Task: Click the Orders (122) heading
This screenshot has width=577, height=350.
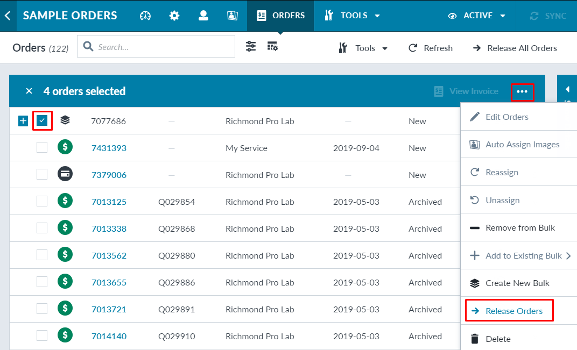Action: click(x=40, y=48)
